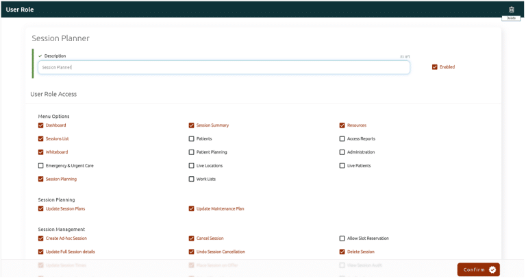Image resolution: width=526 pixels, height=279 pixels.
Task: Click the Delete trash icon
Action: 511,10
